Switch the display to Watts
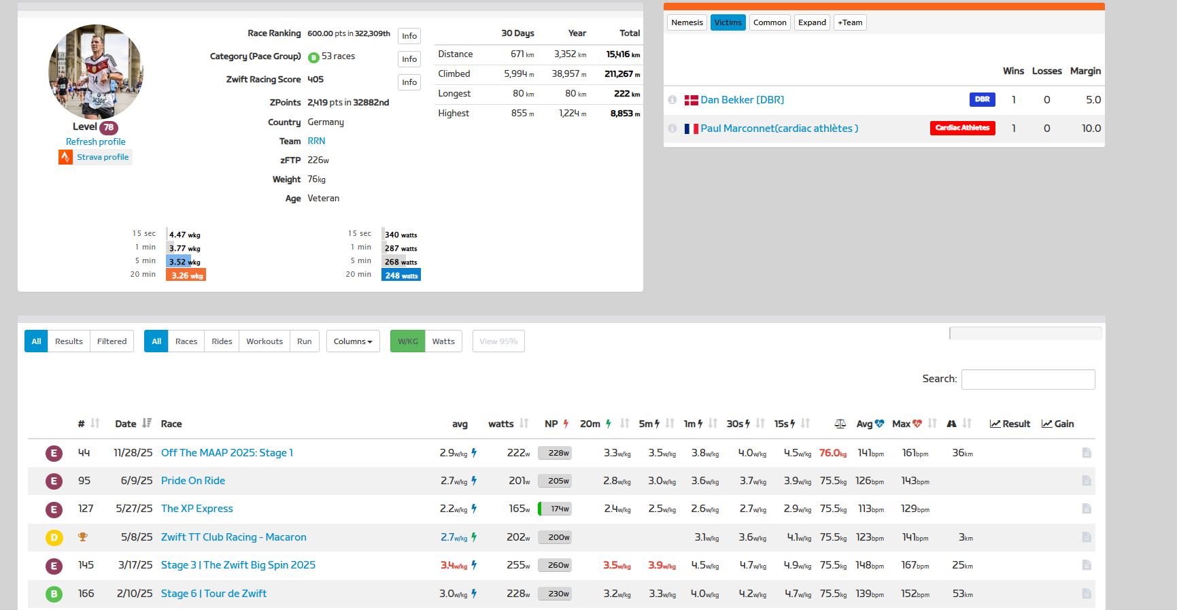 click(x=443, y=341)
